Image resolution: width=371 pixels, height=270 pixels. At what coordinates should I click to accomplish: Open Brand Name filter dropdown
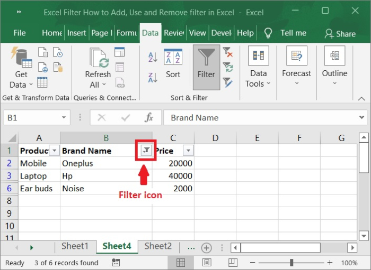tap(146, 150)
